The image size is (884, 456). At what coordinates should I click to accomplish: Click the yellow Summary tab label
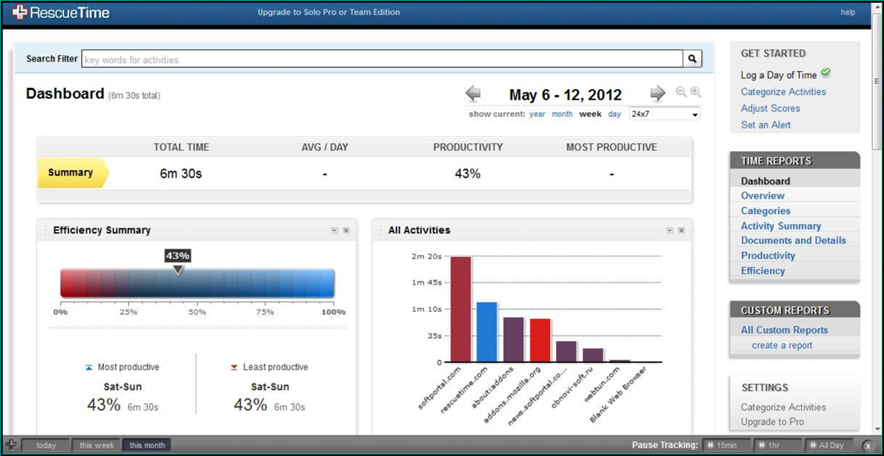[72, 173]
